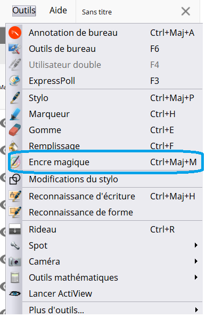This screenshot has width=206, height=317.
Task: Select the Remplissage paint bucket icon
Action: (x=14, y=146)
